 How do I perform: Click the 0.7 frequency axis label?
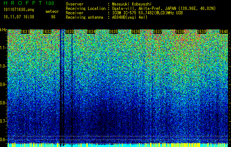pos(3,121)
